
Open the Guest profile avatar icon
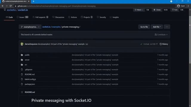tap(178, 6)
